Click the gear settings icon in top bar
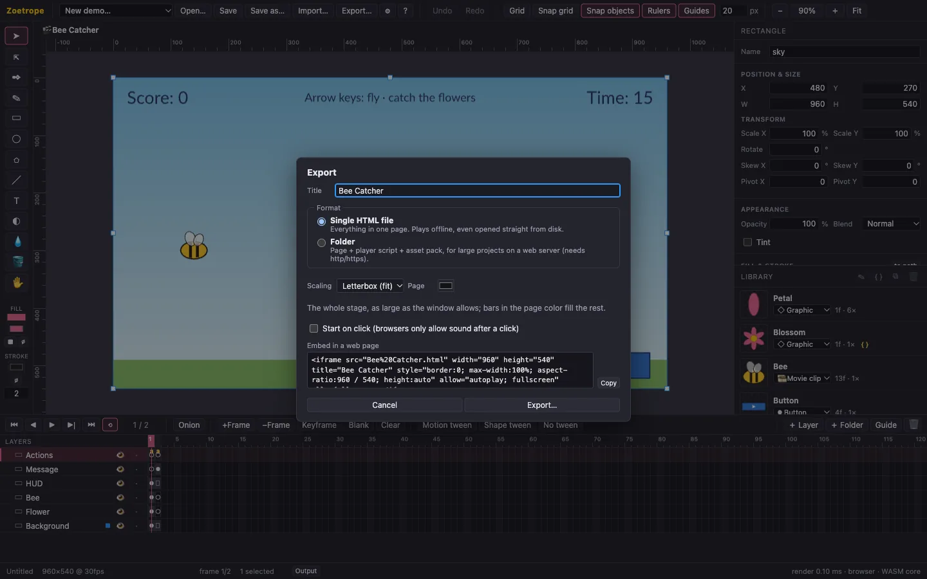Viewport: 927px width, 579px height. (x=388, y=11)
